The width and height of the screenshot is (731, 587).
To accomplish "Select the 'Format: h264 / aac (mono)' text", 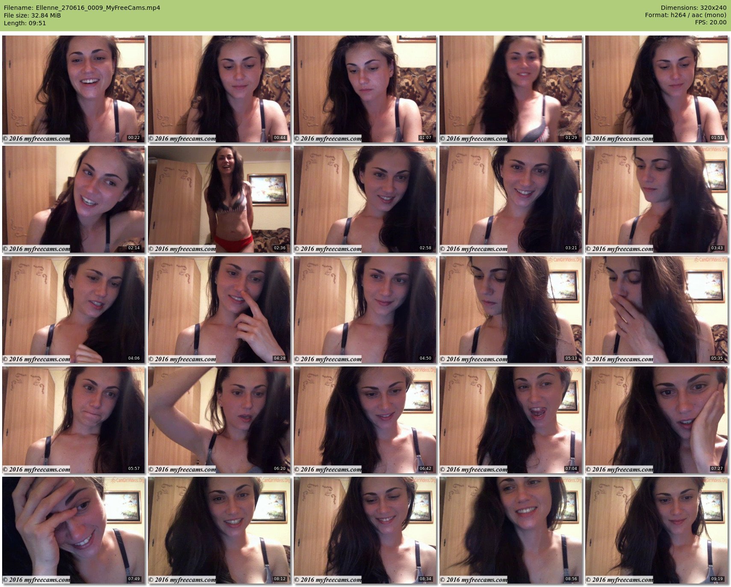I will click(686, 15).
